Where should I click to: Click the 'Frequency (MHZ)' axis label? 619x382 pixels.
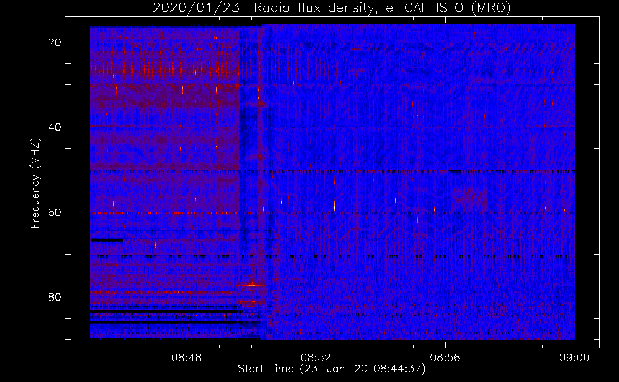tap(35, 183)
